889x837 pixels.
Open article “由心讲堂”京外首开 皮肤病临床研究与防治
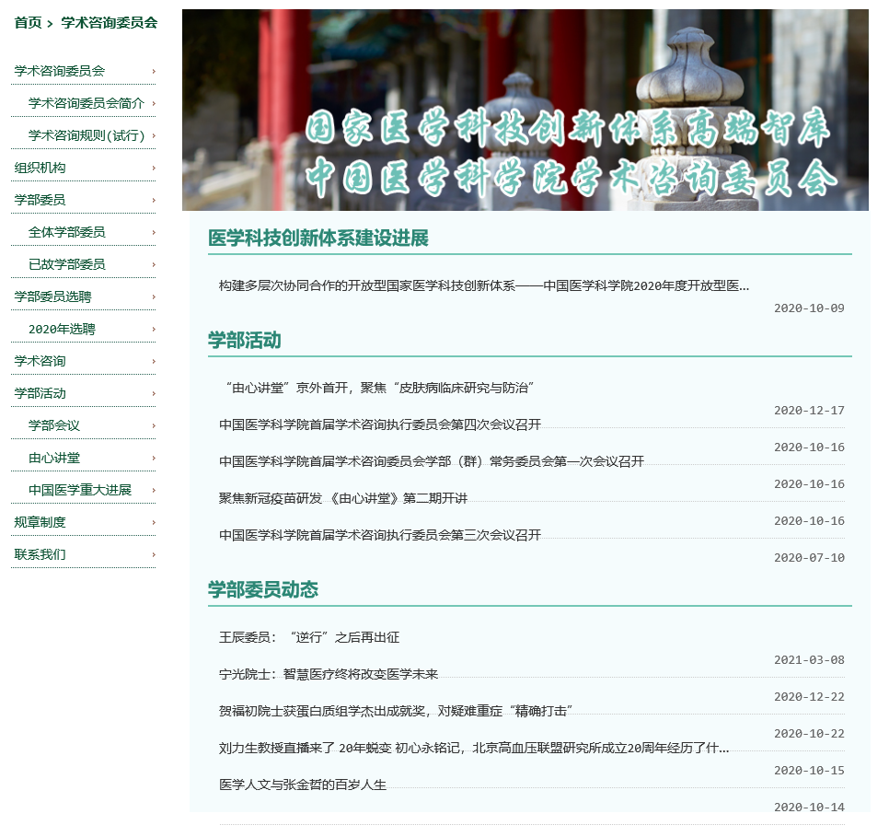click(x=376, y=389)
